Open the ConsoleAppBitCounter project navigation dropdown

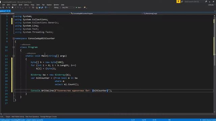35,13
